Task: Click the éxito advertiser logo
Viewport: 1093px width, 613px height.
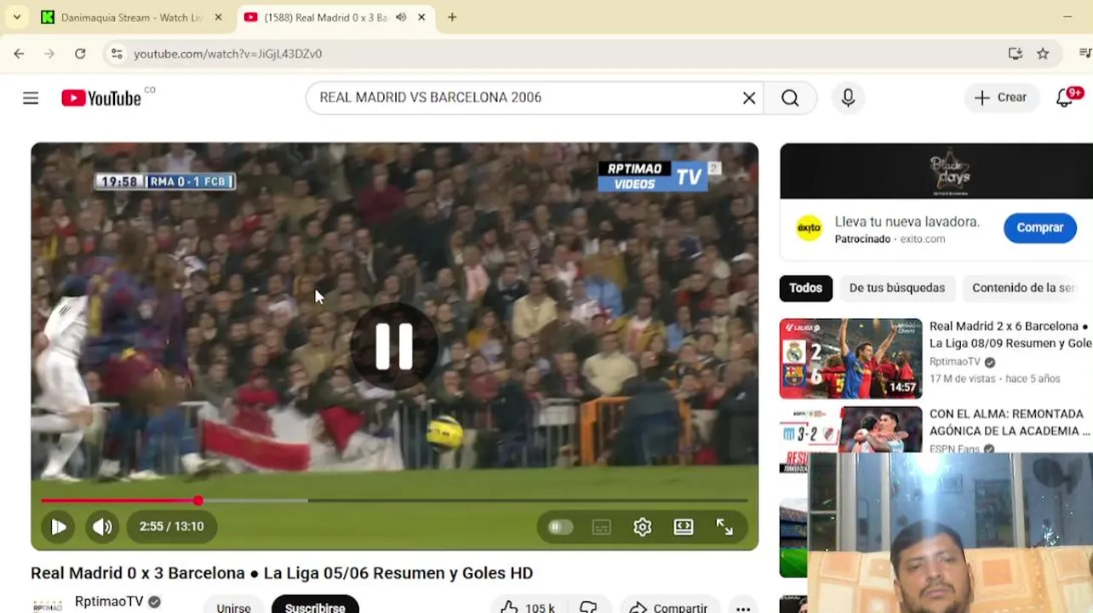Action: (809, 228)
